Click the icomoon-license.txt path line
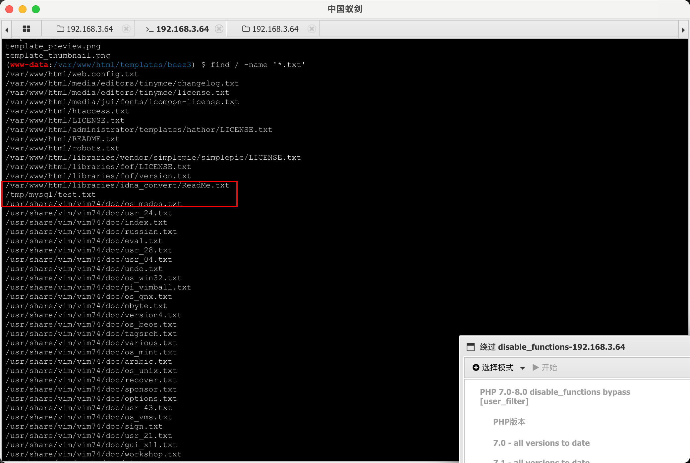 [x=122, y=102]
